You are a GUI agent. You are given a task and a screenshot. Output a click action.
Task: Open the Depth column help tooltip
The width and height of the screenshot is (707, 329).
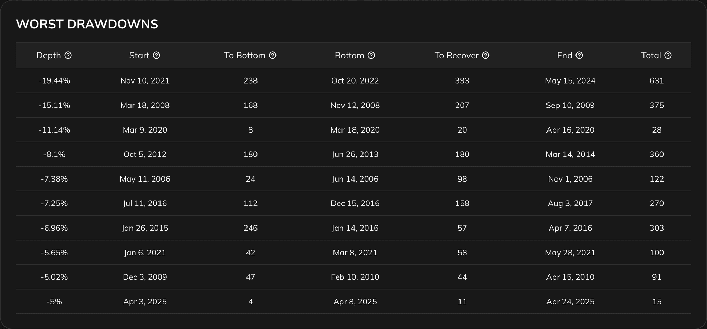coord(69,55)
